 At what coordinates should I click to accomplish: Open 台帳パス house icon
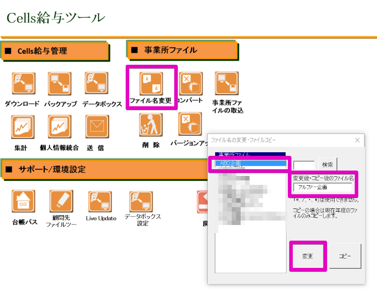tap(23, 201)
